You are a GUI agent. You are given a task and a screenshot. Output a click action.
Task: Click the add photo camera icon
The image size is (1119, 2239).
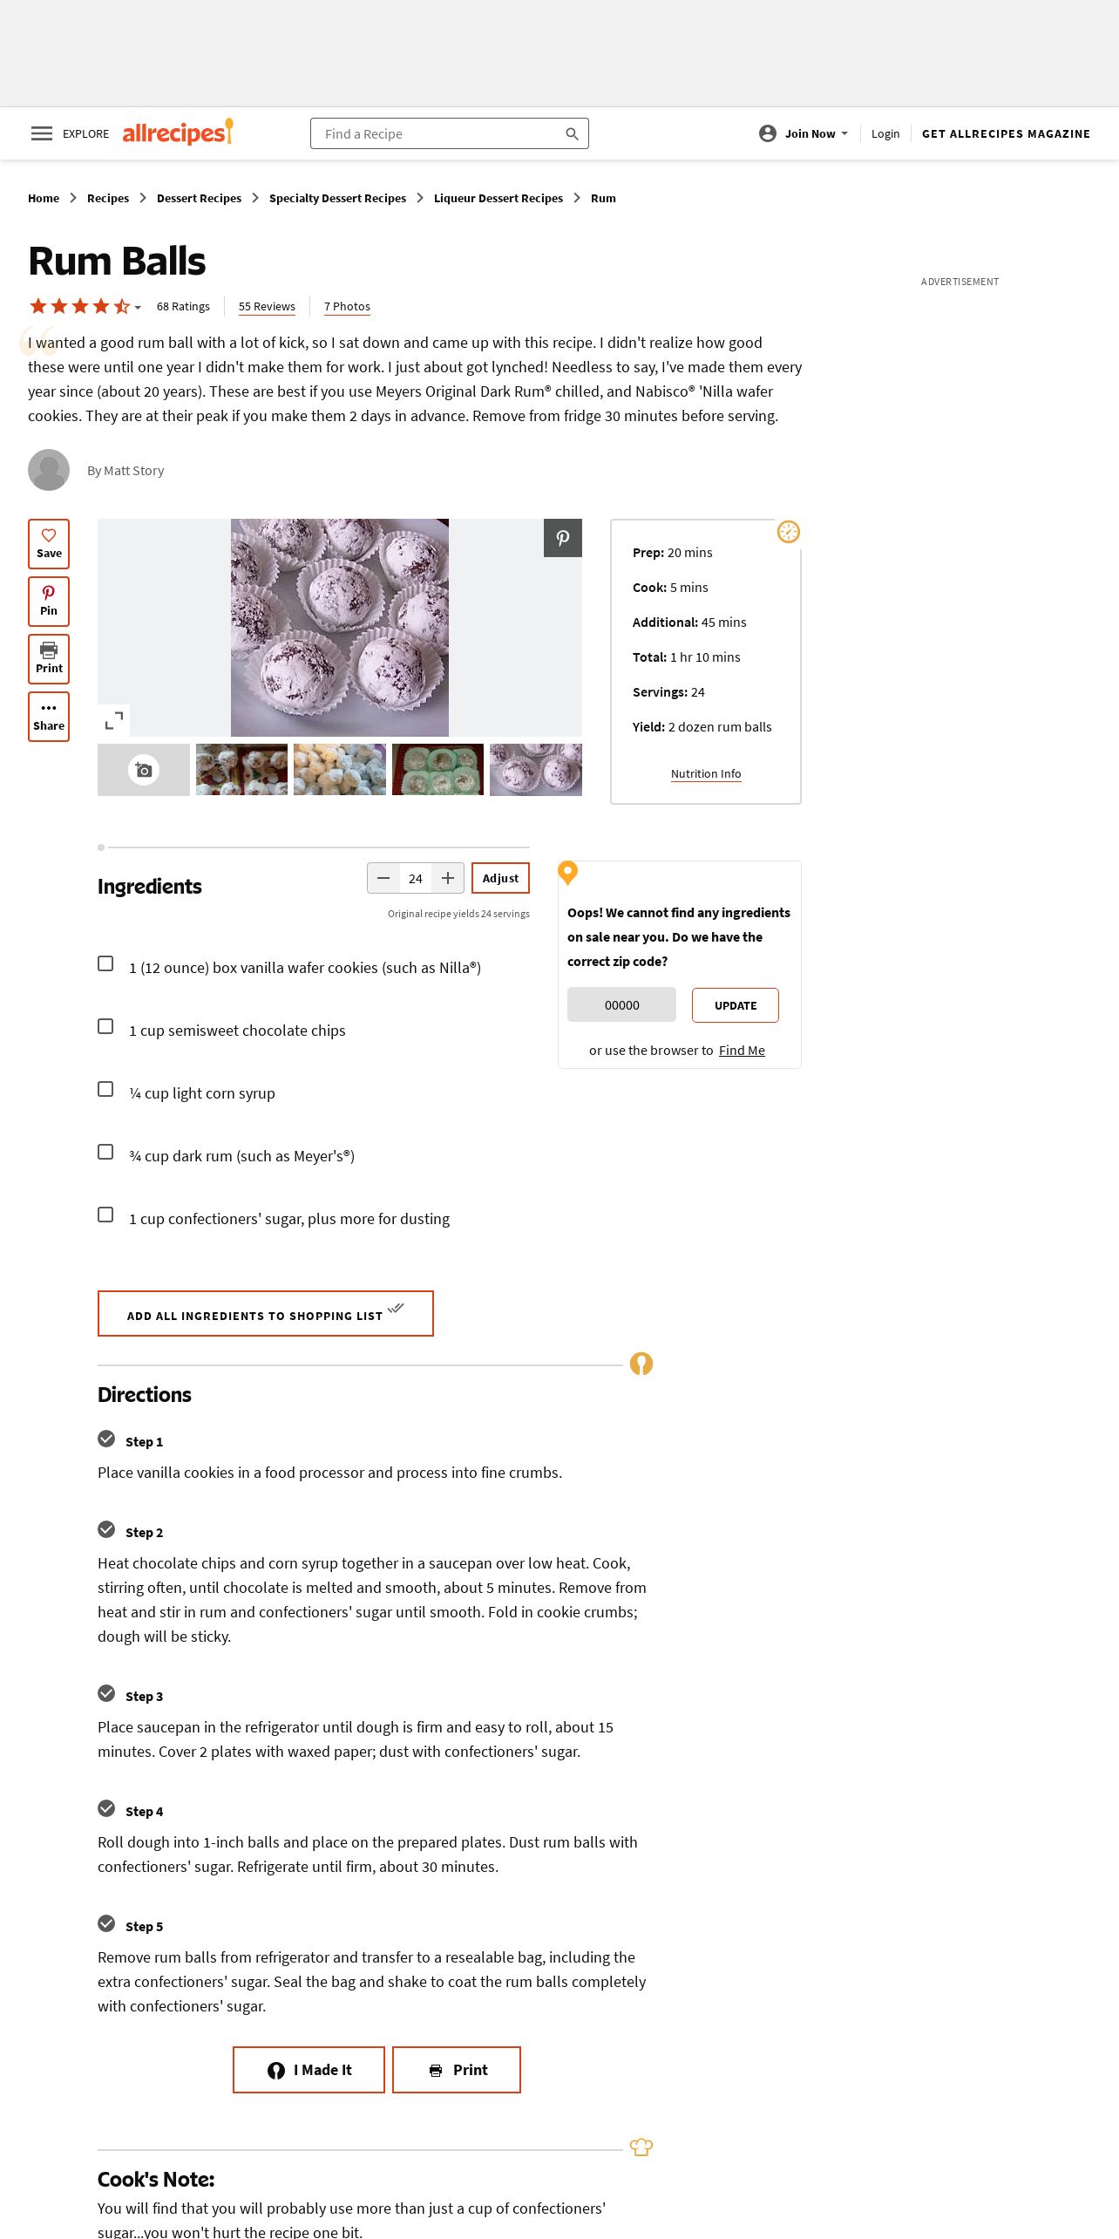pos(144,770)
